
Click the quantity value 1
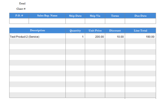pyautogui.click(x=83, y=37)
